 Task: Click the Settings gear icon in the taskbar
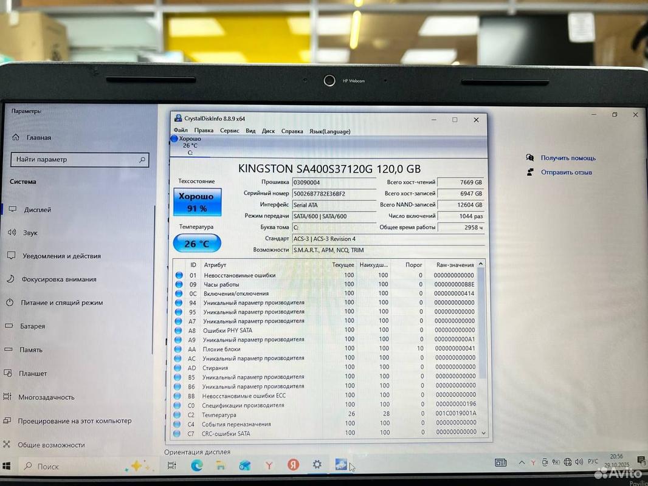[x=317, y=465]
